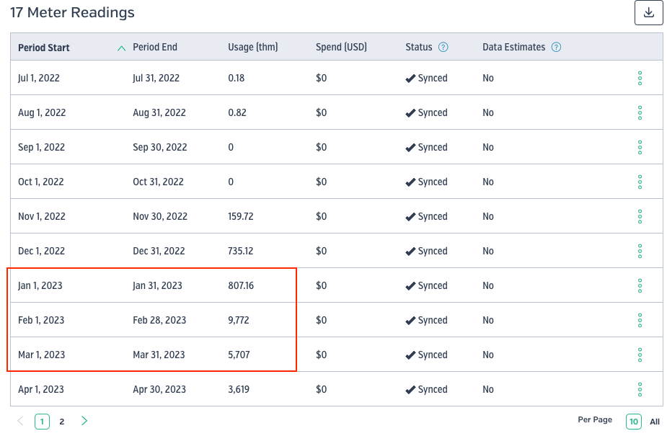Viewport: 667px width, 436px height.
Task: Show 10 readings per page
Action: pos(633,422)
